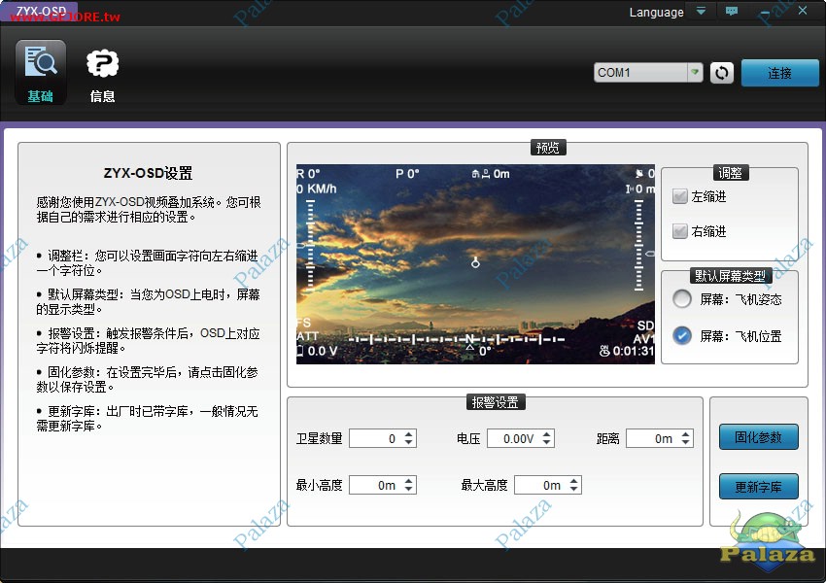This screenshot has height=583, width=826.
Task: Select 屏幕: 飞机姿态 radio option
Action: pos(682,299)
